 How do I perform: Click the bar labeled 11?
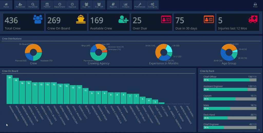click(86, 96)
